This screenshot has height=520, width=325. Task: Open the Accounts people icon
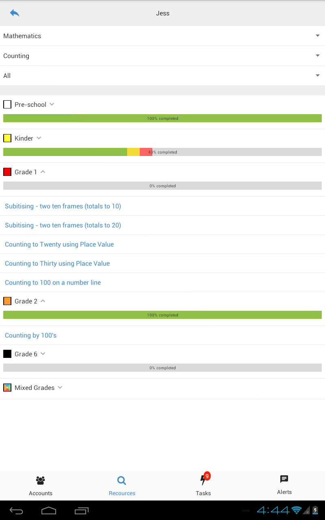[x=41, y=481]
